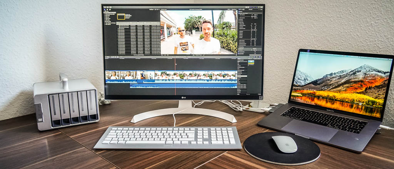The image size is (394, 169).
Task: Click the Index button above timeline
Action: click(108, 57)
